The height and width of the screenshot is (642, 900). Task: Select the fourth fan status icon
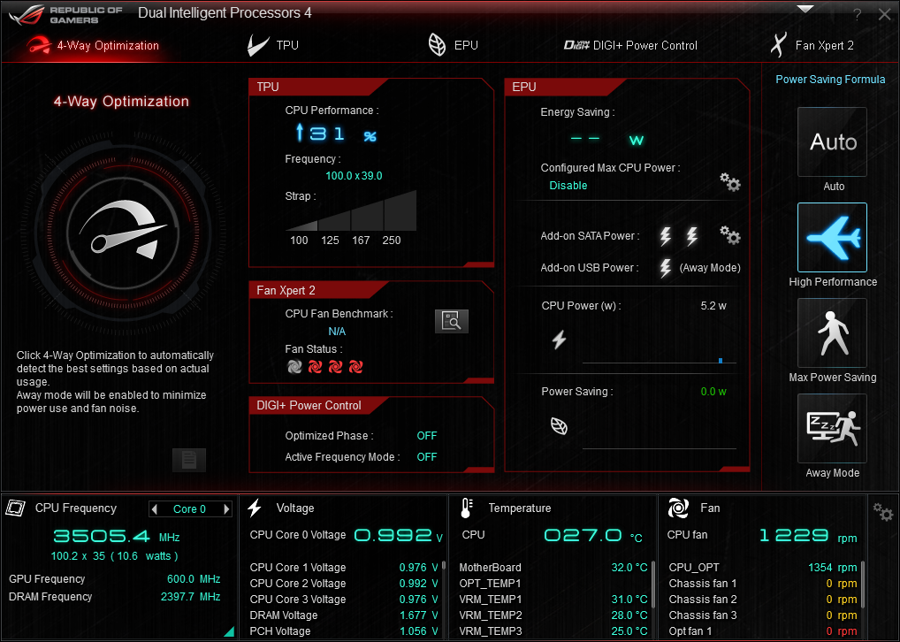coord(356,366)
